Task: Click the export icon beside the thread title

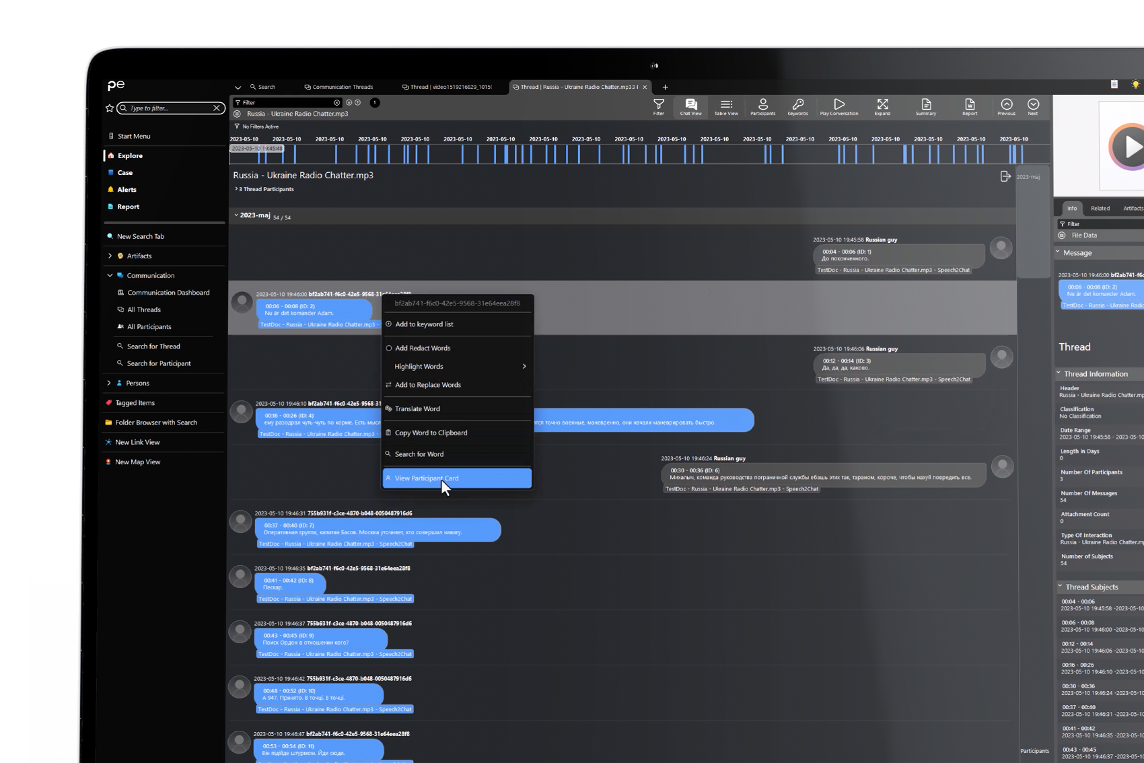Action: point(1005,176)
